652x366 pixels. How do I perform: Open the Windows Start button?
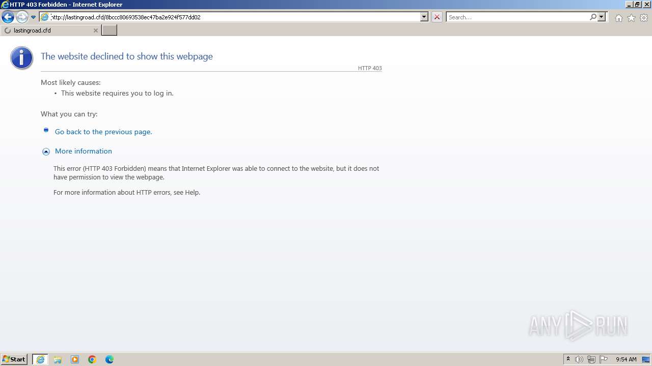click(x=14, y=359)
